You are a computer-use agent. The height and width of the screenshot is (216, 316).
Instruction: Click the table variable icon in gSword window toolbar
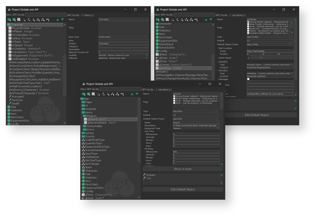(x=93, y=94)
